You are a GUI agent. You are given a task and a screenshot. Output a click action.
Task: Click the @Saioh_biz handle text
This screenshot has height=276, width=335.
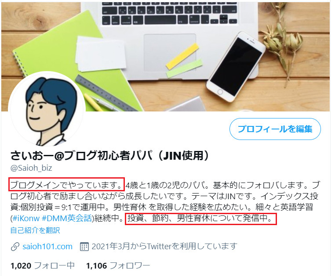coord(31,168)
